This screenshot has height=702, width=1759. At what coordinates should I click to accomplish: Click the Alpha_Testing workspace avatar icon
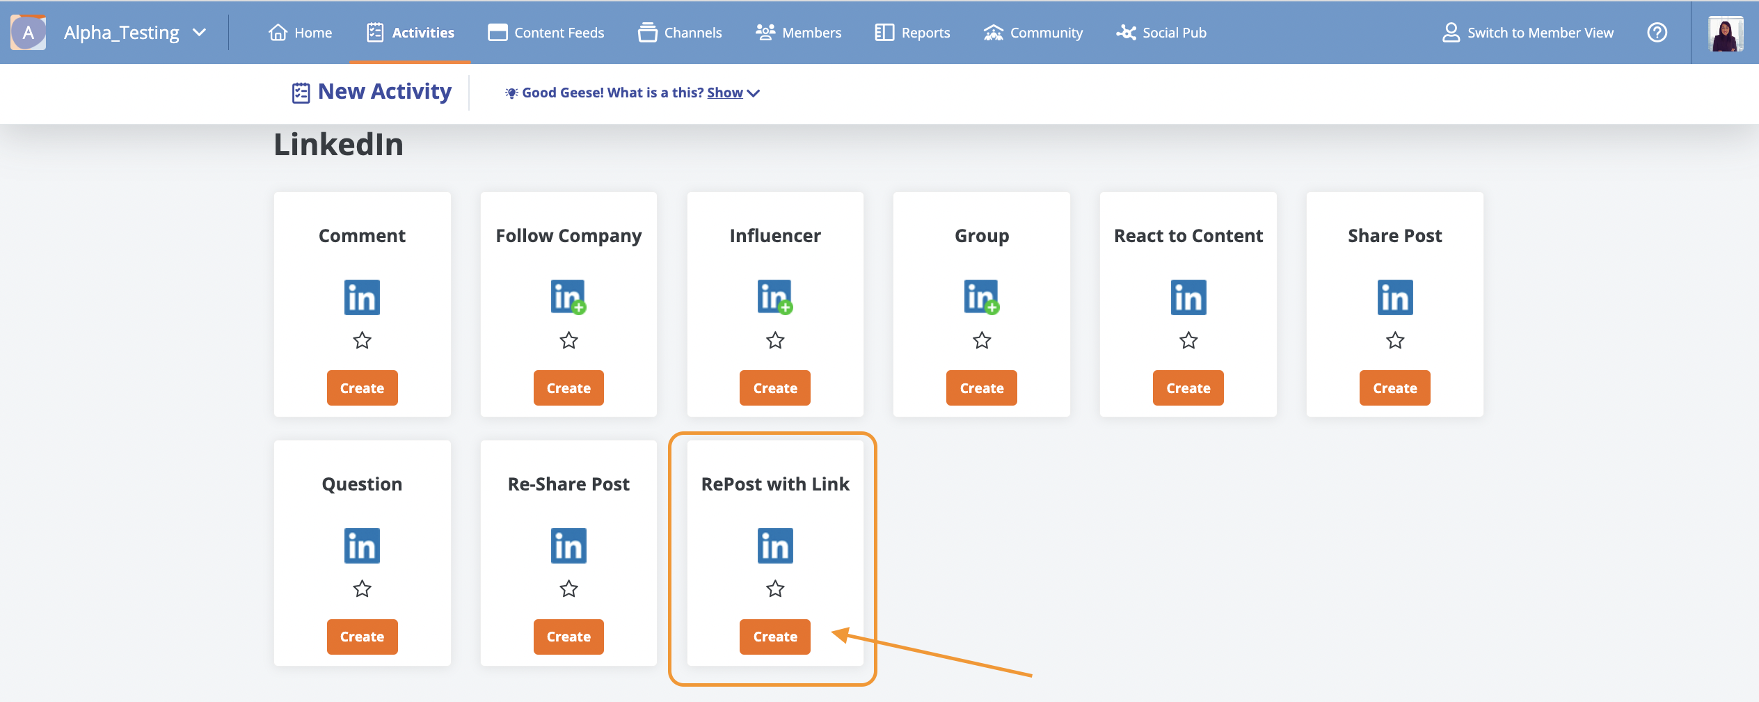29,33
